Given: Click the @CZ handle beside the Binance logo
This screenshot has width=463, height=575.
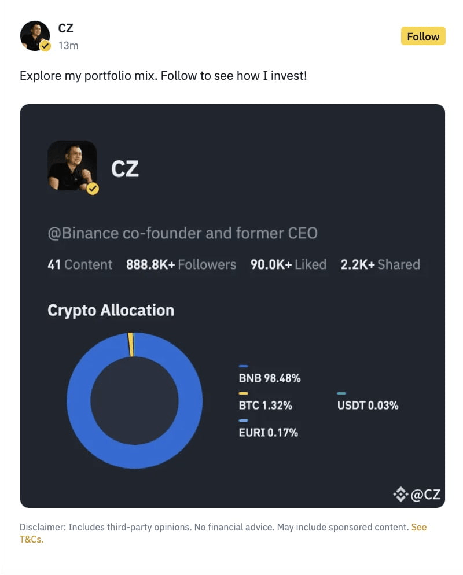Looking at the screenshot, I should click(x=427, y=495).
